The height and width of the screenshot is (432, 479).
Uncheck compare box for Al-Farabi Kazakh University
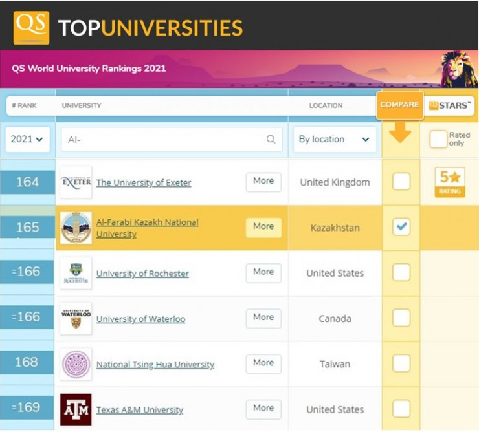(401, 226)
